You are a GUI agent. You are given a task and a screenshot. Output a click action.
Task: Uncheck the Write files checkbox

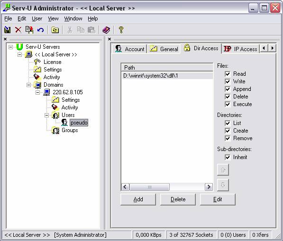228,81
